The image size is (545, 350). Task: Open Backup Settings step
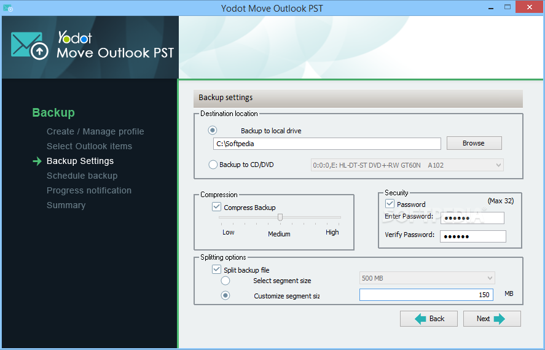point(80,161)
